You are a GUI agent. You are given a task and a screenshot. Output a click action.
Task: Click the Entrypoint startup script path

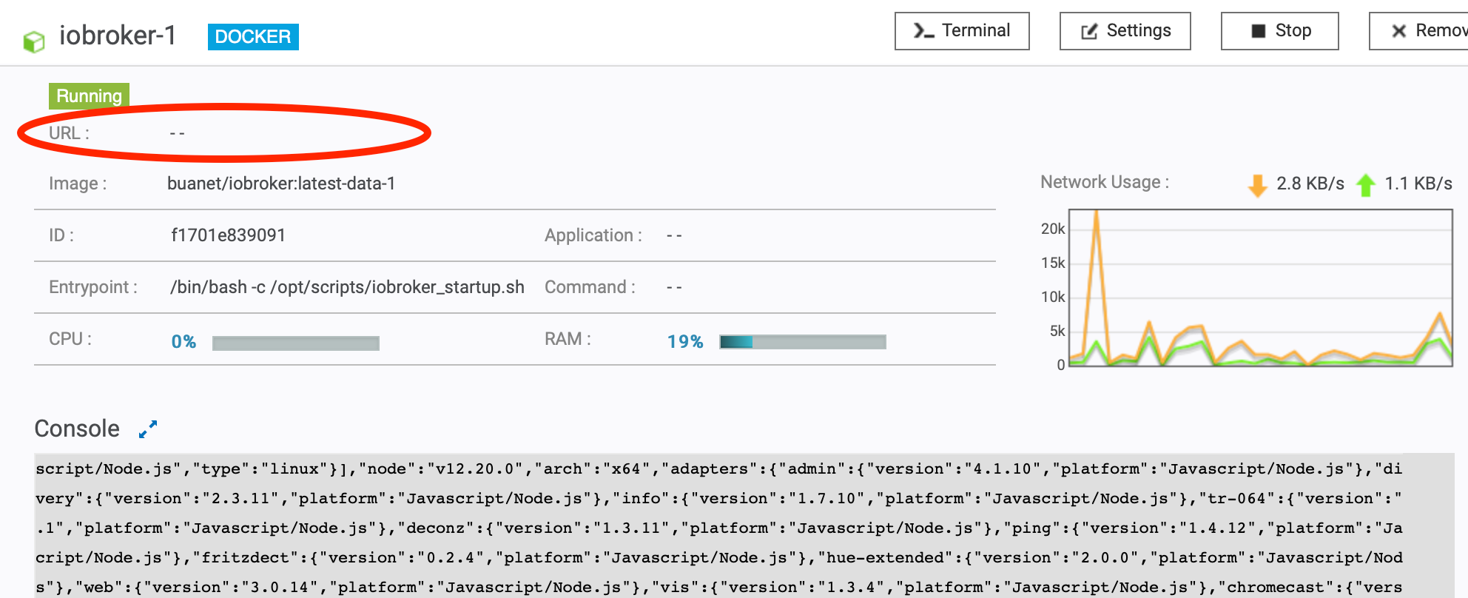click(x=347, y=287)
